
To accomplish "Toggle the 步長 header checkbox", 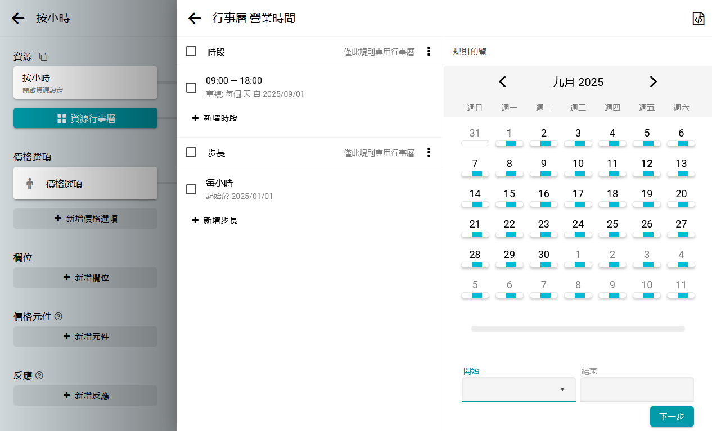I will tap(191, 152).
